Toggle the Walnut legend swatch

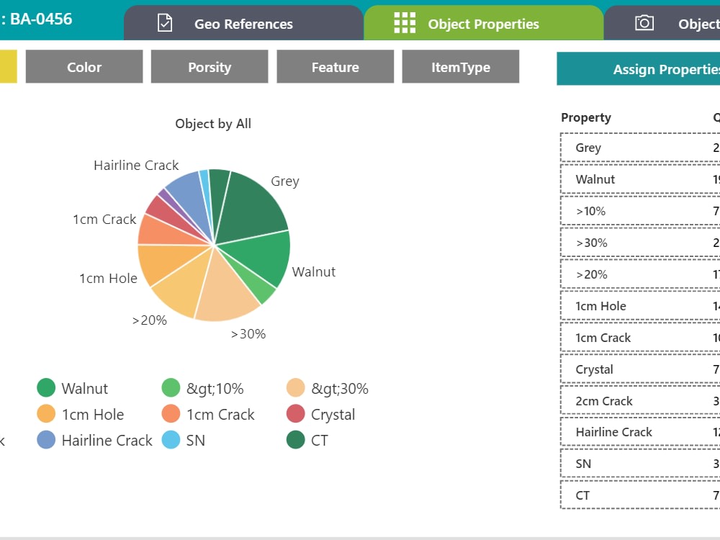[x=46, y=387]
